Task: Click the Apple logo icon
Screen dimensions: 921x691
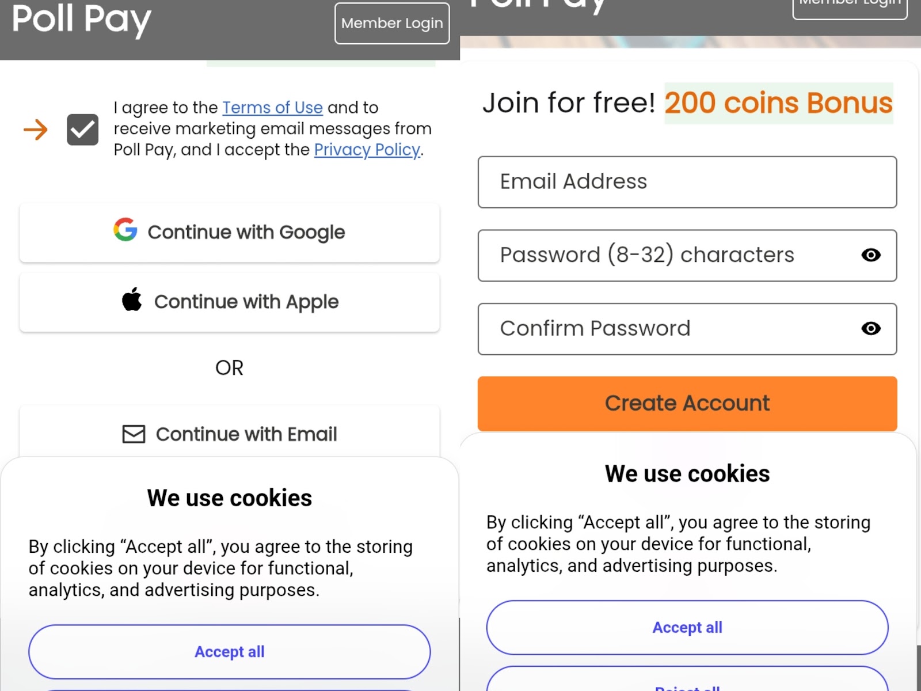Action: (x=132, y=299)
